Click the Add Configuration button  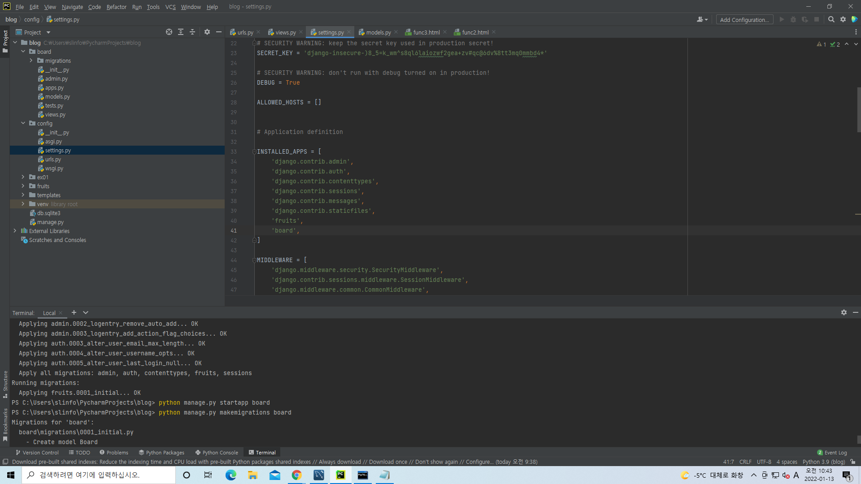pyautogui.click(x=744, y=20)
